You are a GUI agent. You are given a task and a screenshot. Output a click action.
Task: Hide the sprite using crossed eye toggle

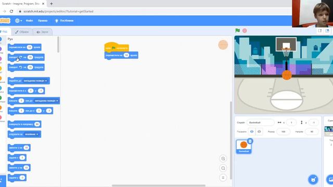coord(259,131)
